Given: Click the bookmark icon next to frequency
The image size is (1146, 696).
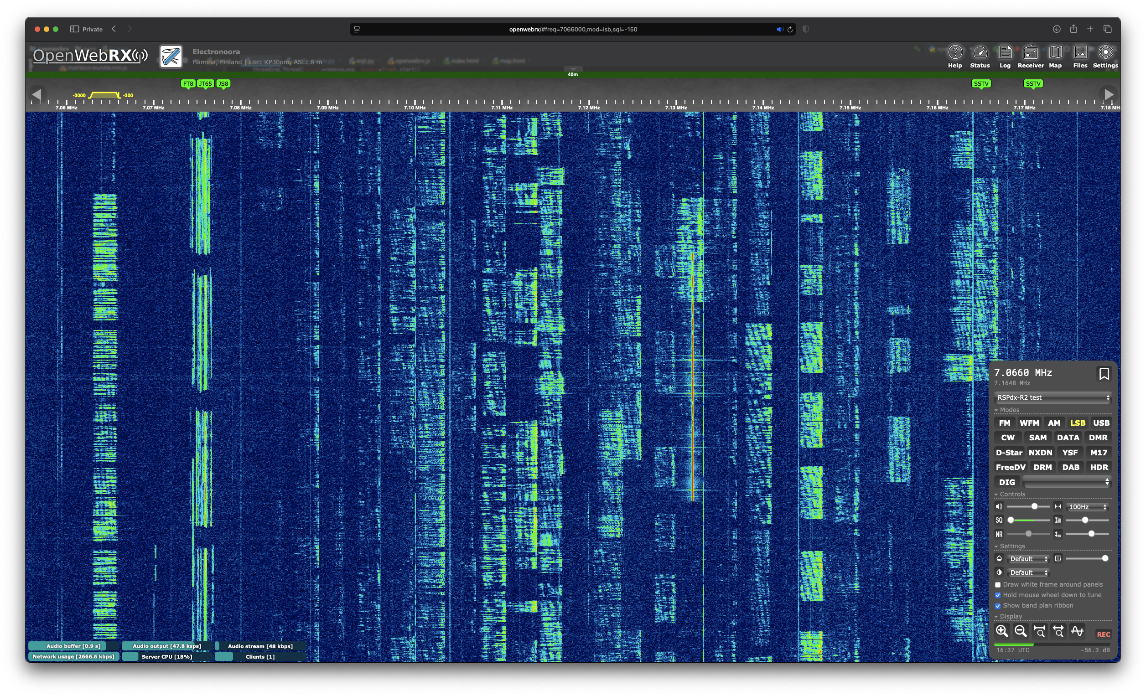Looking at the screenshot, I should pos(1104,374).
